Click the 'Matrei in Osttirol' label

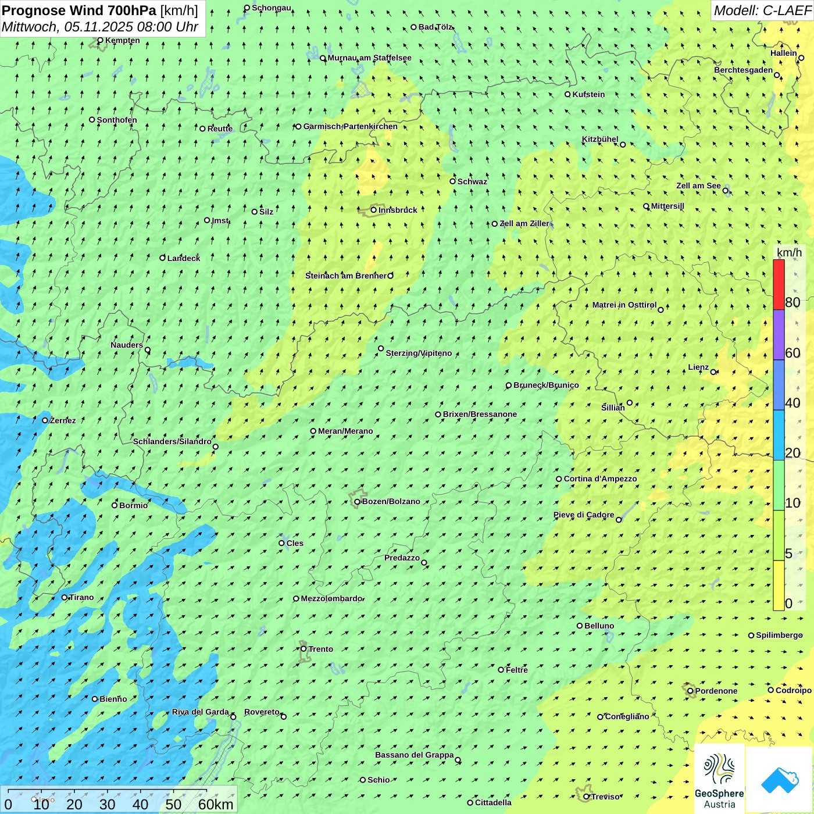click(x=624, y=305)
